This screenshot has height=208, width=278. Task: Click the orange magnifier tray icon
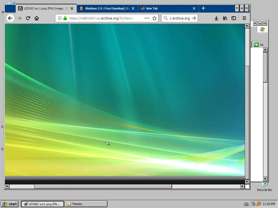259,204
